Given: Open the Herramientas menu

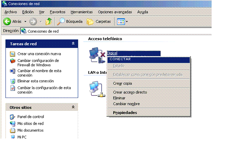Looking at the screenshot, I should [x=82, y=12].
